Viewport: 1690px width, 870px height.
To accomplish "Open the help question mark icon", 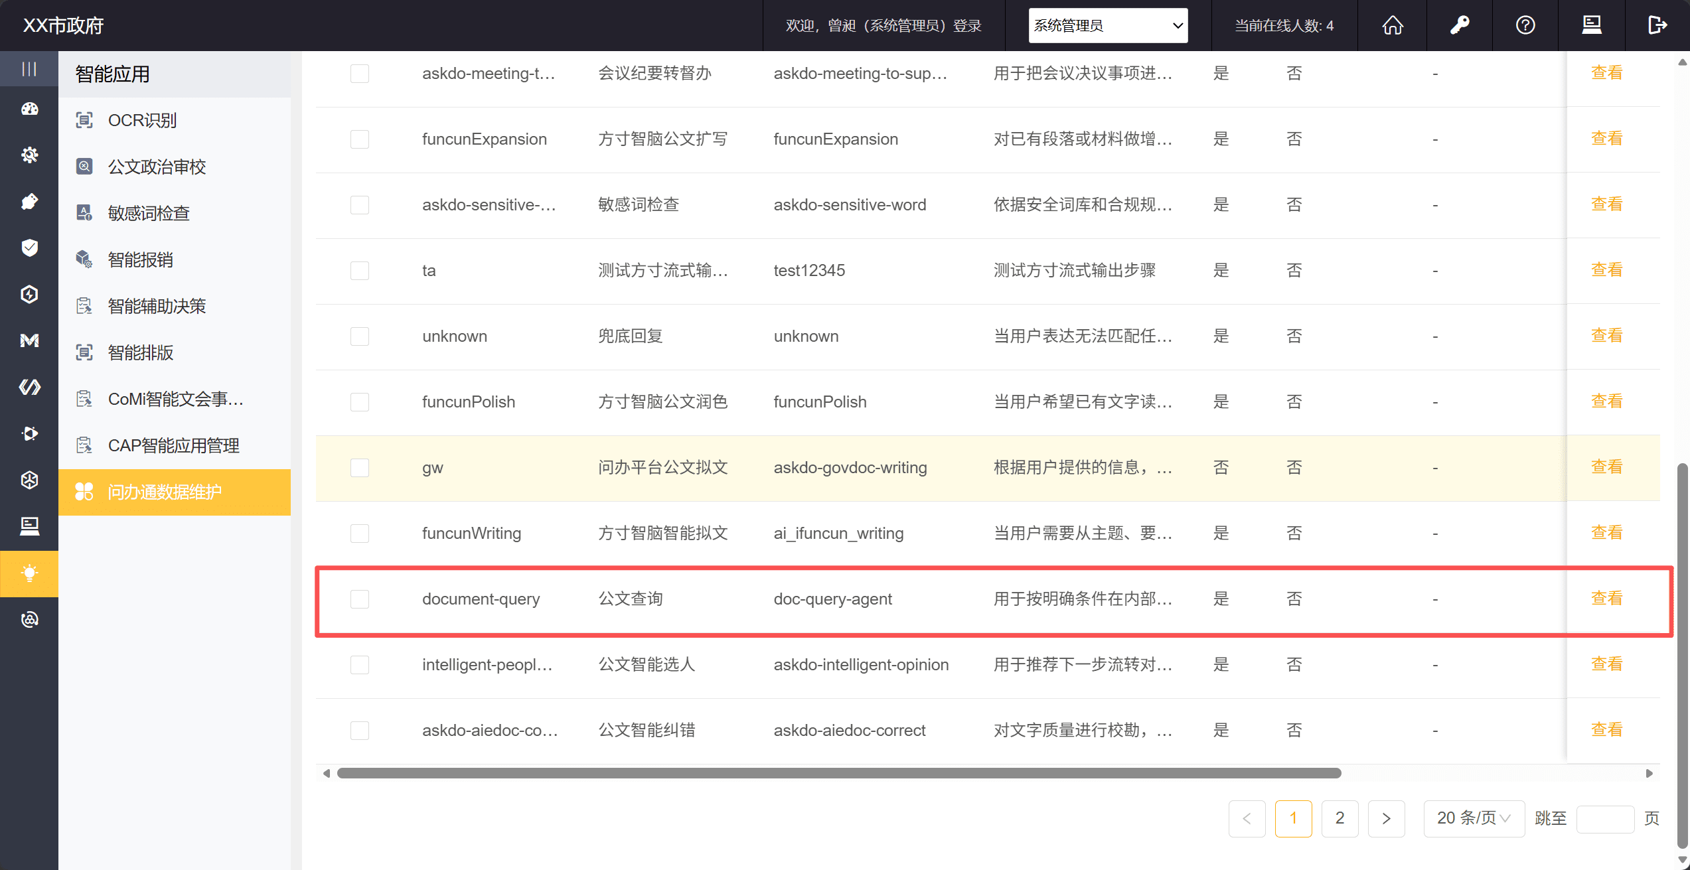I will click(x=1525, y=25).
